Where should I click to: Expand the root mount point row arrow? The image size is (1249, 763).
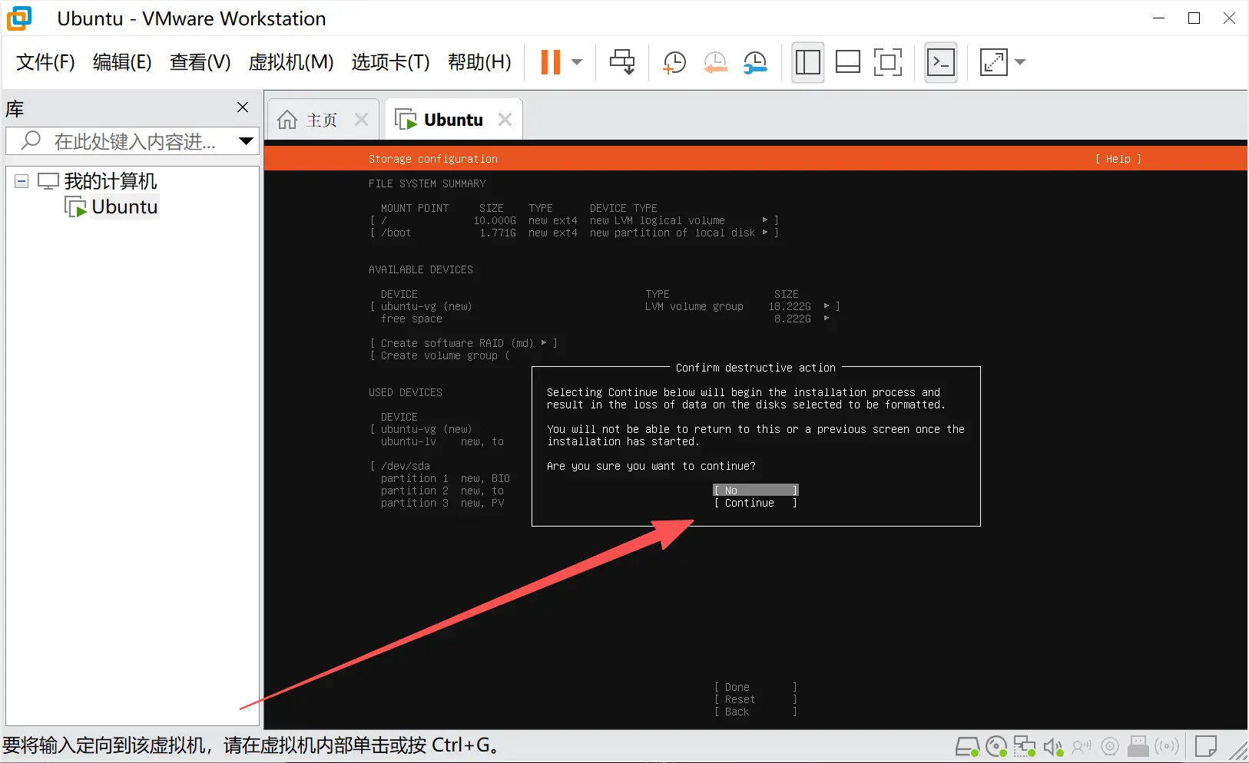(x=765, y=220)
